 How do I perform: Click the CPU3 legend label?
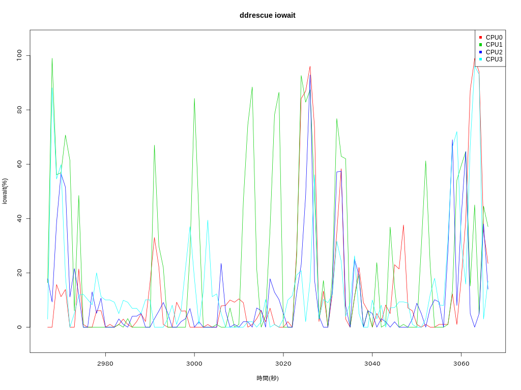[x=494, y=59]
